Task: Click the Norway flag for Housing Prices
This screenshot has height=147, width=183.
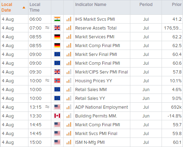Action: click(x=57, y=81)
